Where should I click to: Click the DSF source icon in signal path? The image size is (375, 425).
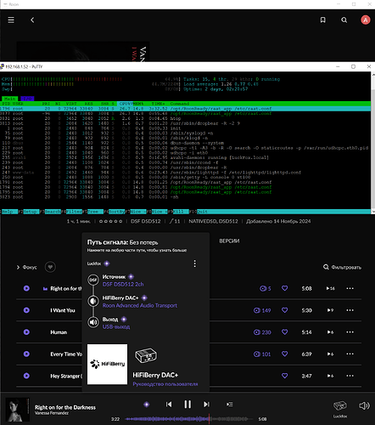pos(93,280)
